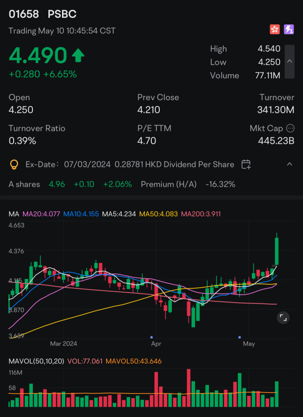Screen dimensions: 303x417
Task: Tap the MAVOL50:43.646 value
Action: [133, 361]
